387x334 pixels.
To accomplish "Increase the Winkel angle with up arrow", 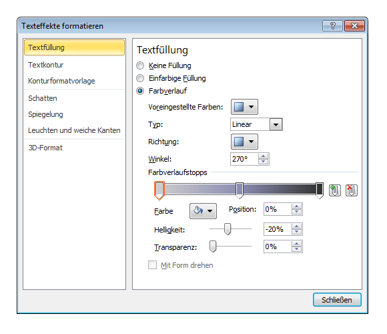I will [264, 156].
